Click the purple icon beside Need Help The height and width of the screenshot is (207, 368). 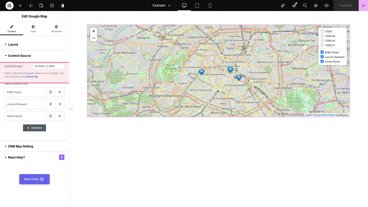(62, 157)
